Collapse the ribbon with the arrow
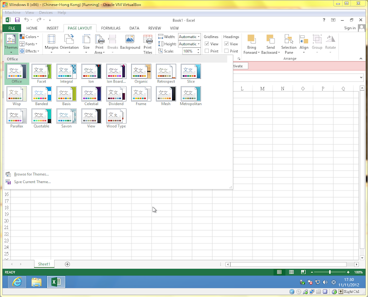Viewport: 368px width, 297px height. pyautogui.click(x=361, y=58)
